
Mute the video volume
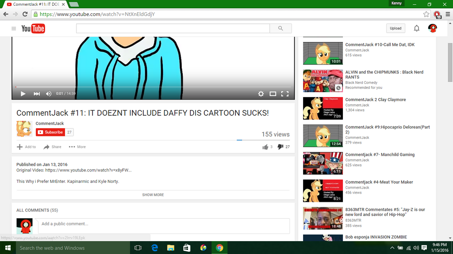[x=49, y=94]
